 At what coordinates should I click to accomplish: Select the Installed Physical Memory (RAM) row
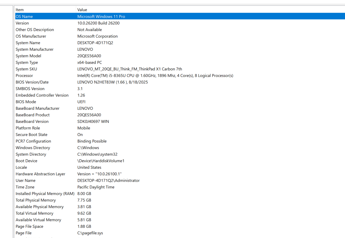pyautogui.click(x=180, y=194)
